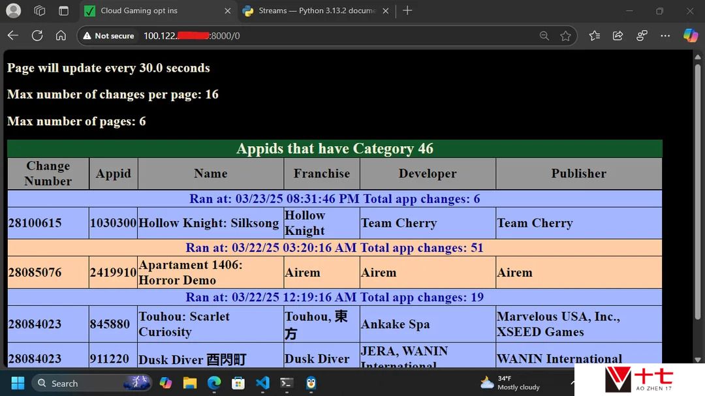Open Microsoft Store from the taskbar
The image size is (705, 396).
click(238, 383)
